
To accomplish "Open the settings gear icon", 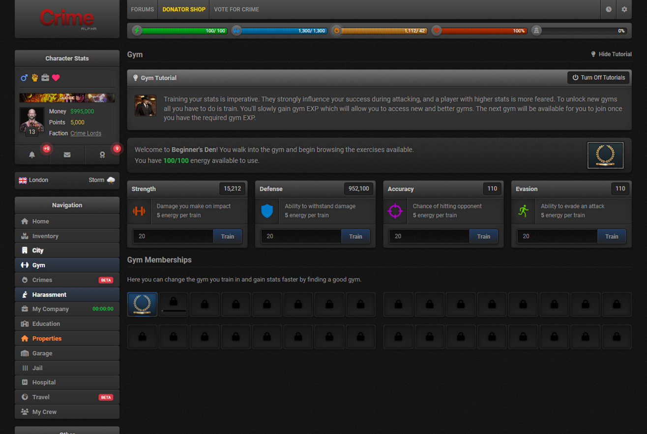I will click(624, 9).
